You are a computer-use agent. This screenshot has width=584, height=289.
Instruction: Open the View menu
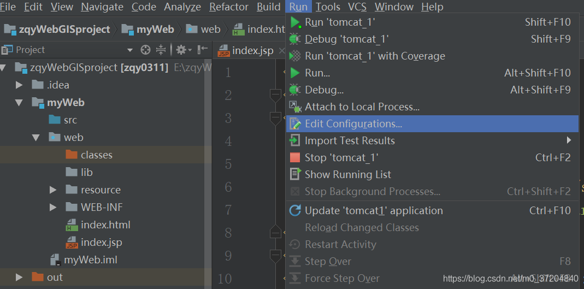click(62, 7)
